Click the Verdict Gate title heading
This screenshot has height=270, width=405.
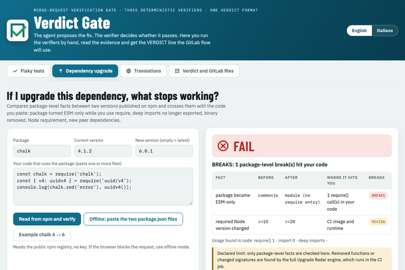[x=72, y=23]
